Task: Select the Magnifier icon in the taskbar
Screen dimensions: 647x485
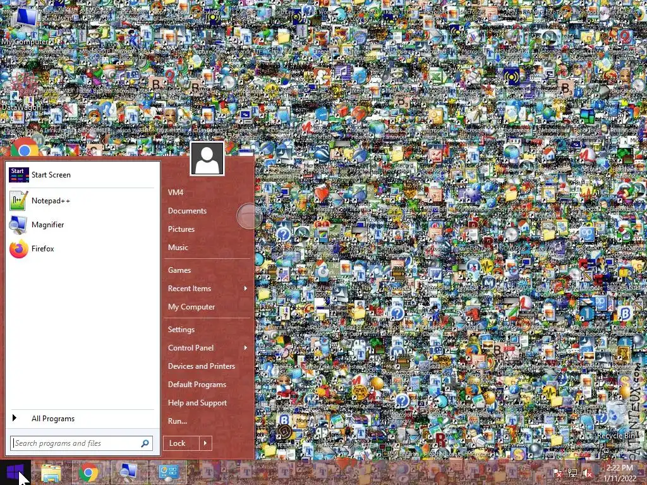Action: tap(128, 472)
